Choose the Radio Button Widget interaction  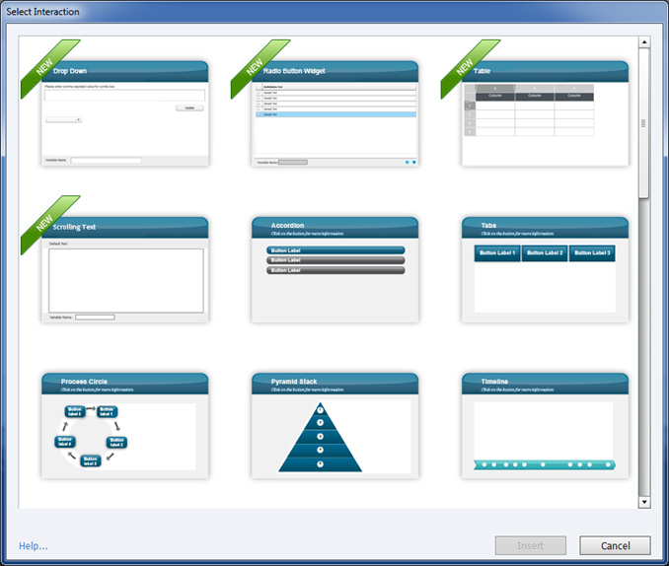(334, 113)
